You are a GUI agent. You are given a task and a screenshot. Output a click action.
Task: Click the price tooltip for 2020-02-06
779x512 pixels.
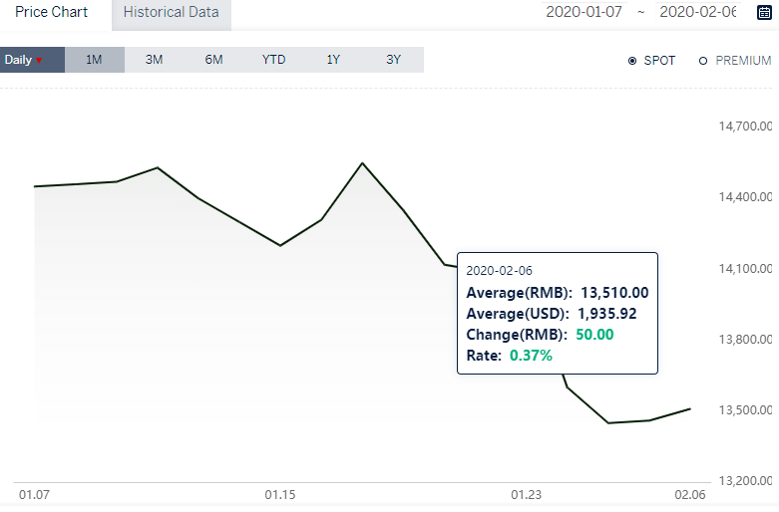click(x=558, y=313)
